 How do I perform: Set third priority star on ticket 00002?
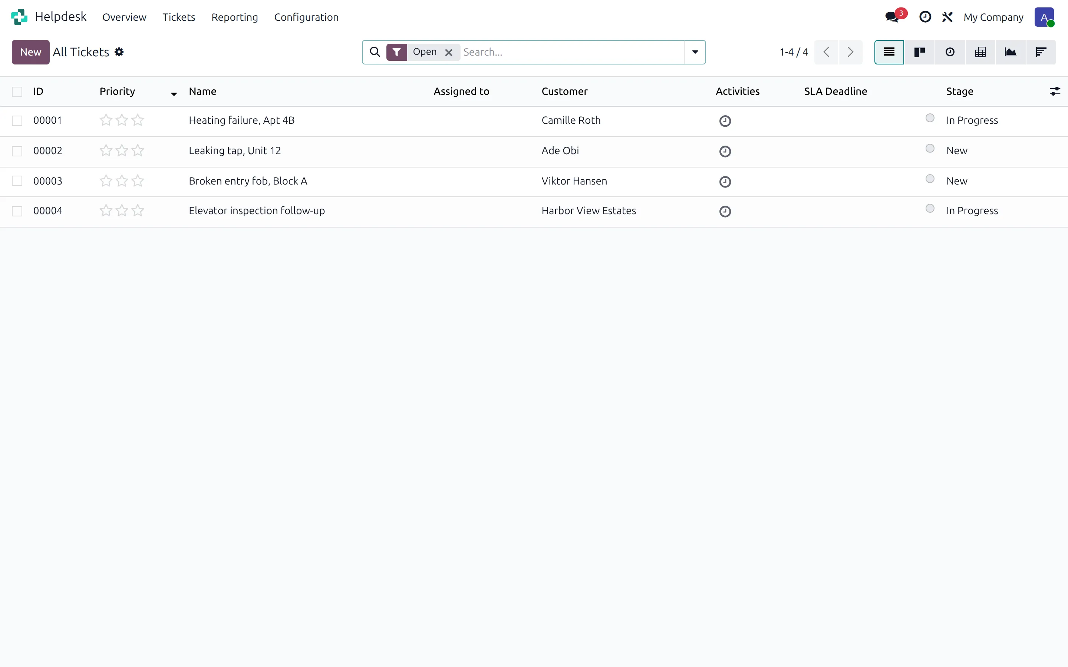138,150
